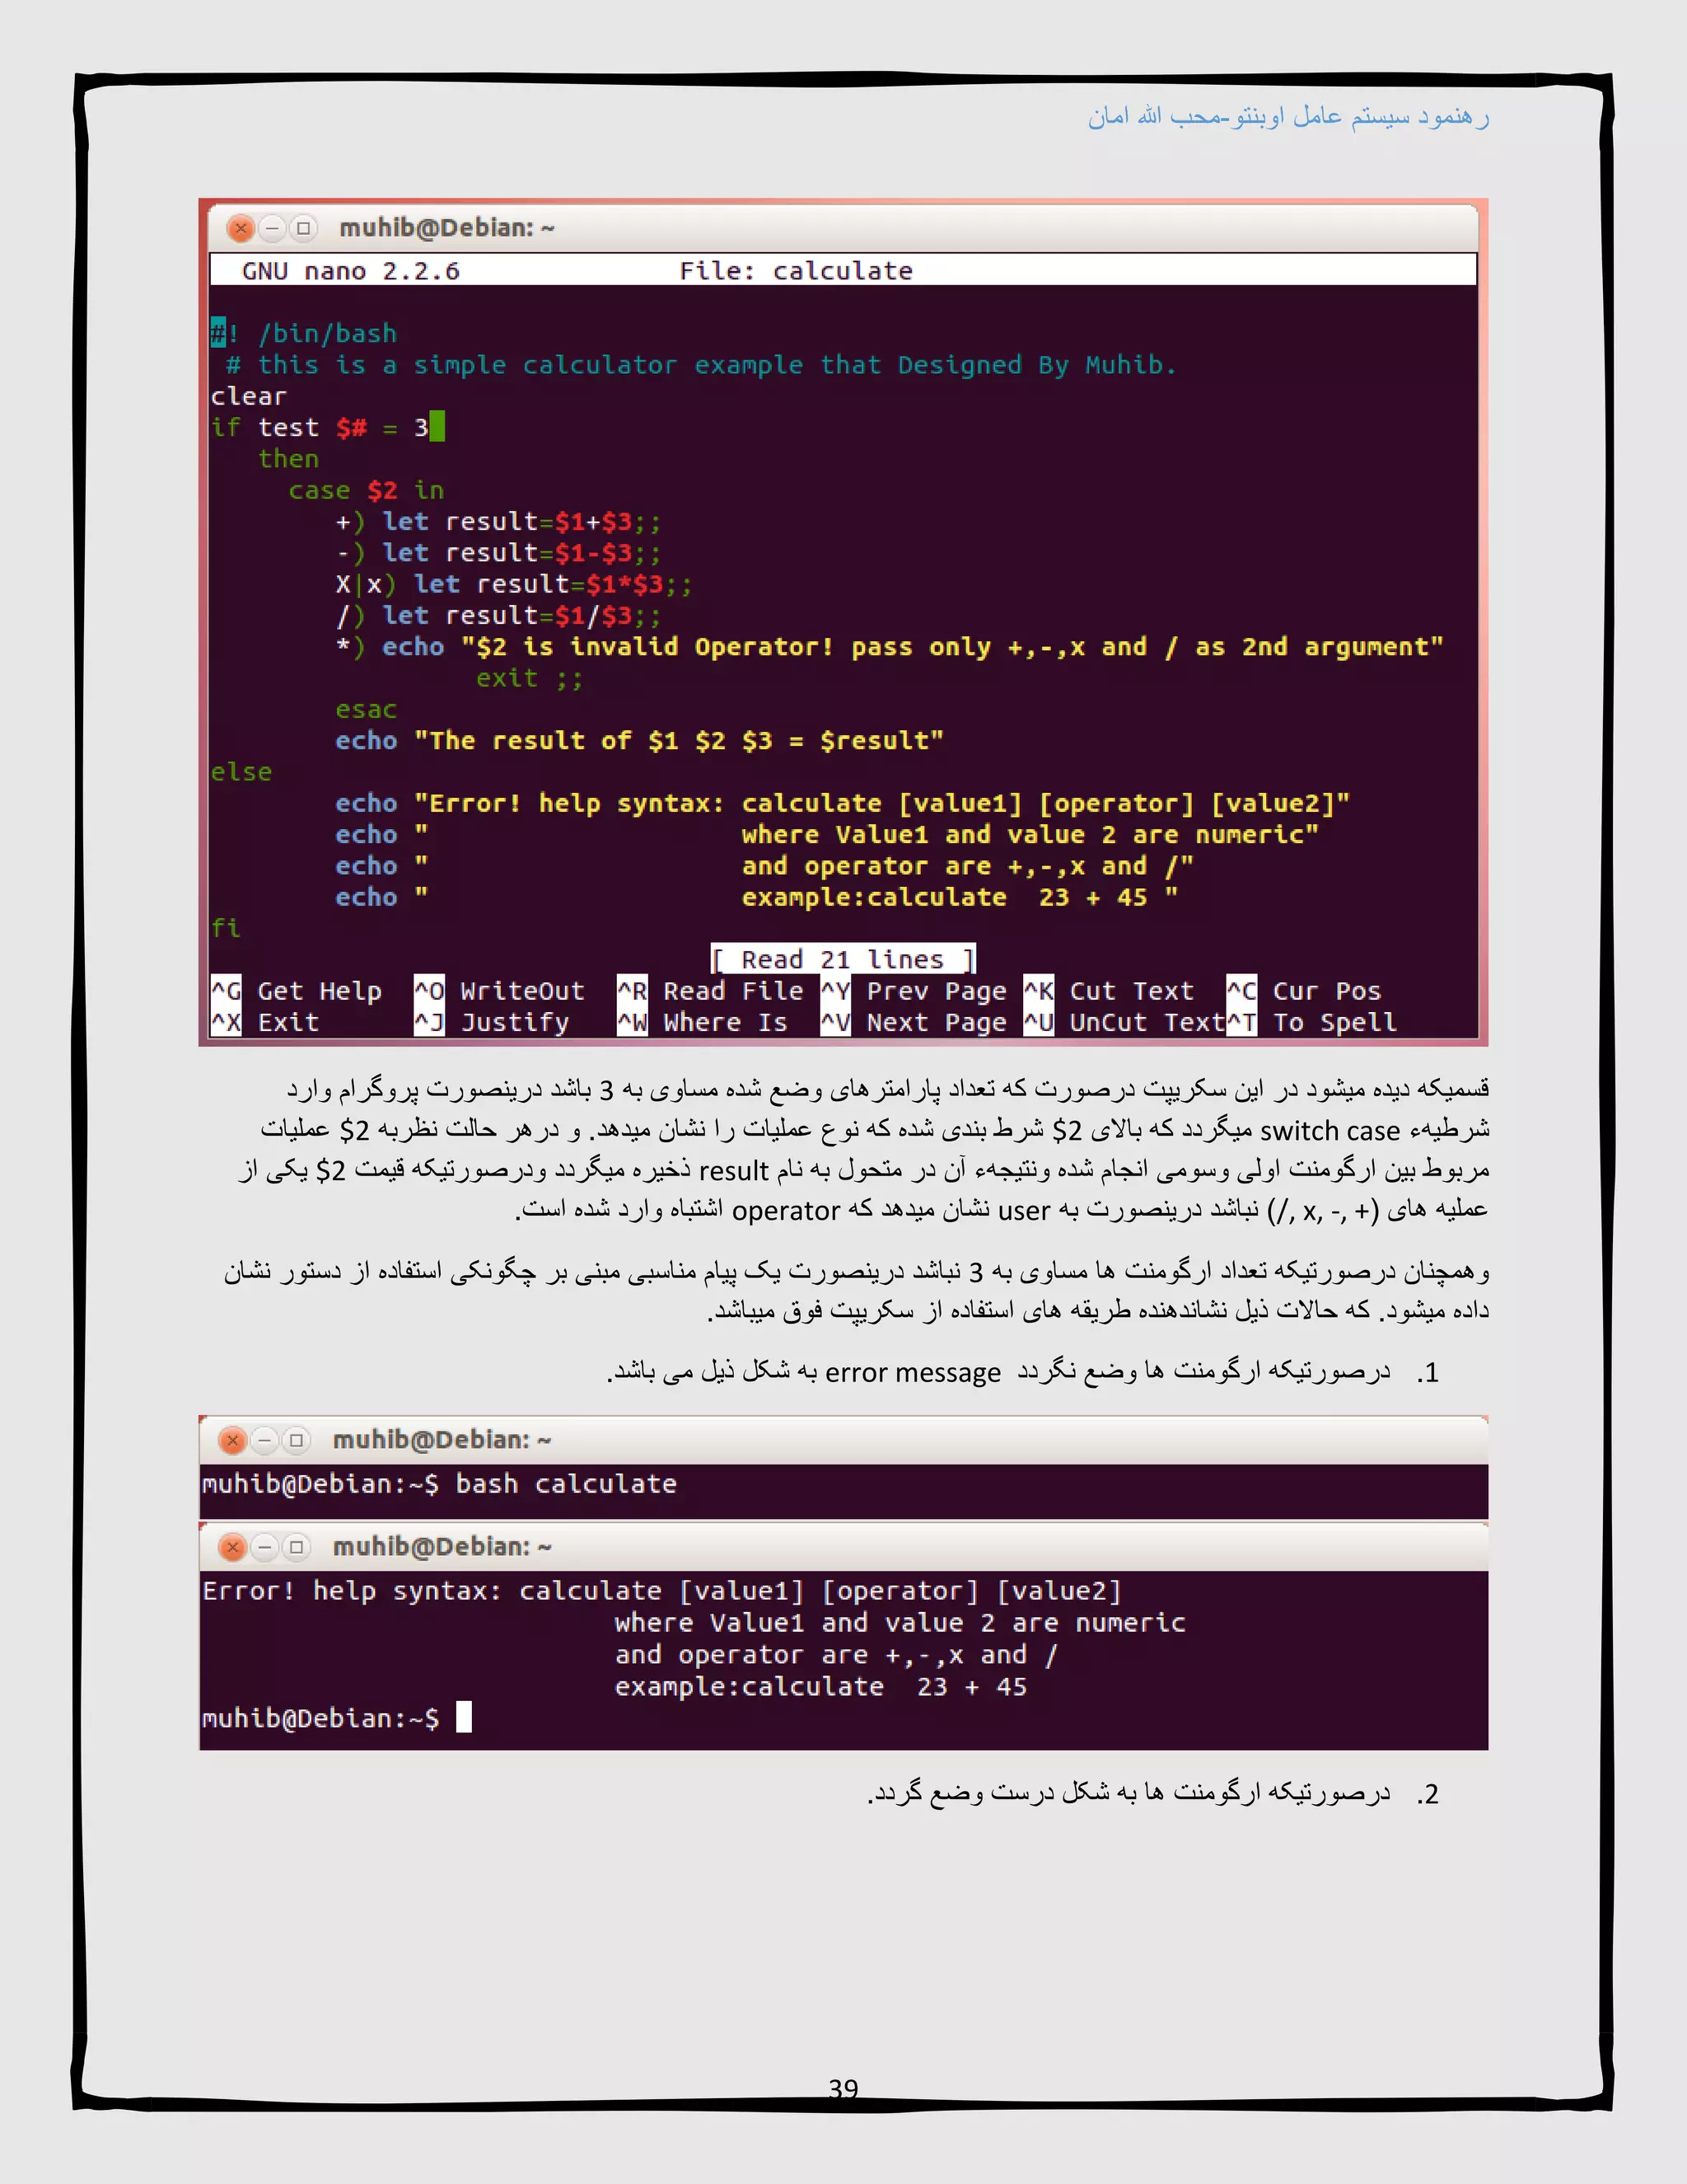
Task: Click the empty prompt with block cursor
Action: click(x=336, y=1718)
